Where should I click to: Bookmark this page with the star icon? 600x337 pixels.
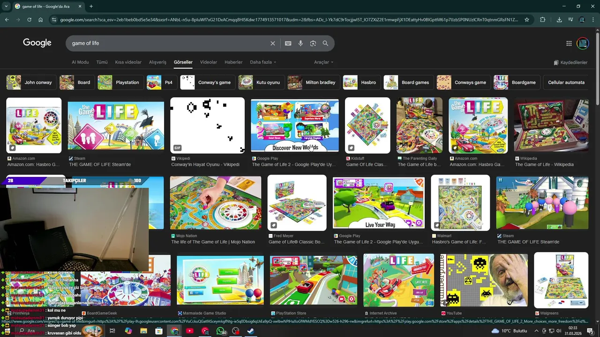coord(527,20)
